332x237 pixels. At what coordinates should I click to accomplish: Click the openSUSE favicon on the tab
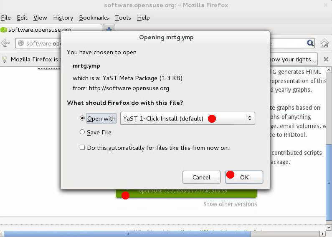pos(4,30)
